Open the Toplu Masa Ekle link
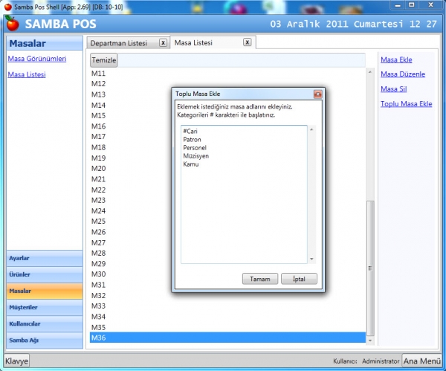 click(406, 104)
